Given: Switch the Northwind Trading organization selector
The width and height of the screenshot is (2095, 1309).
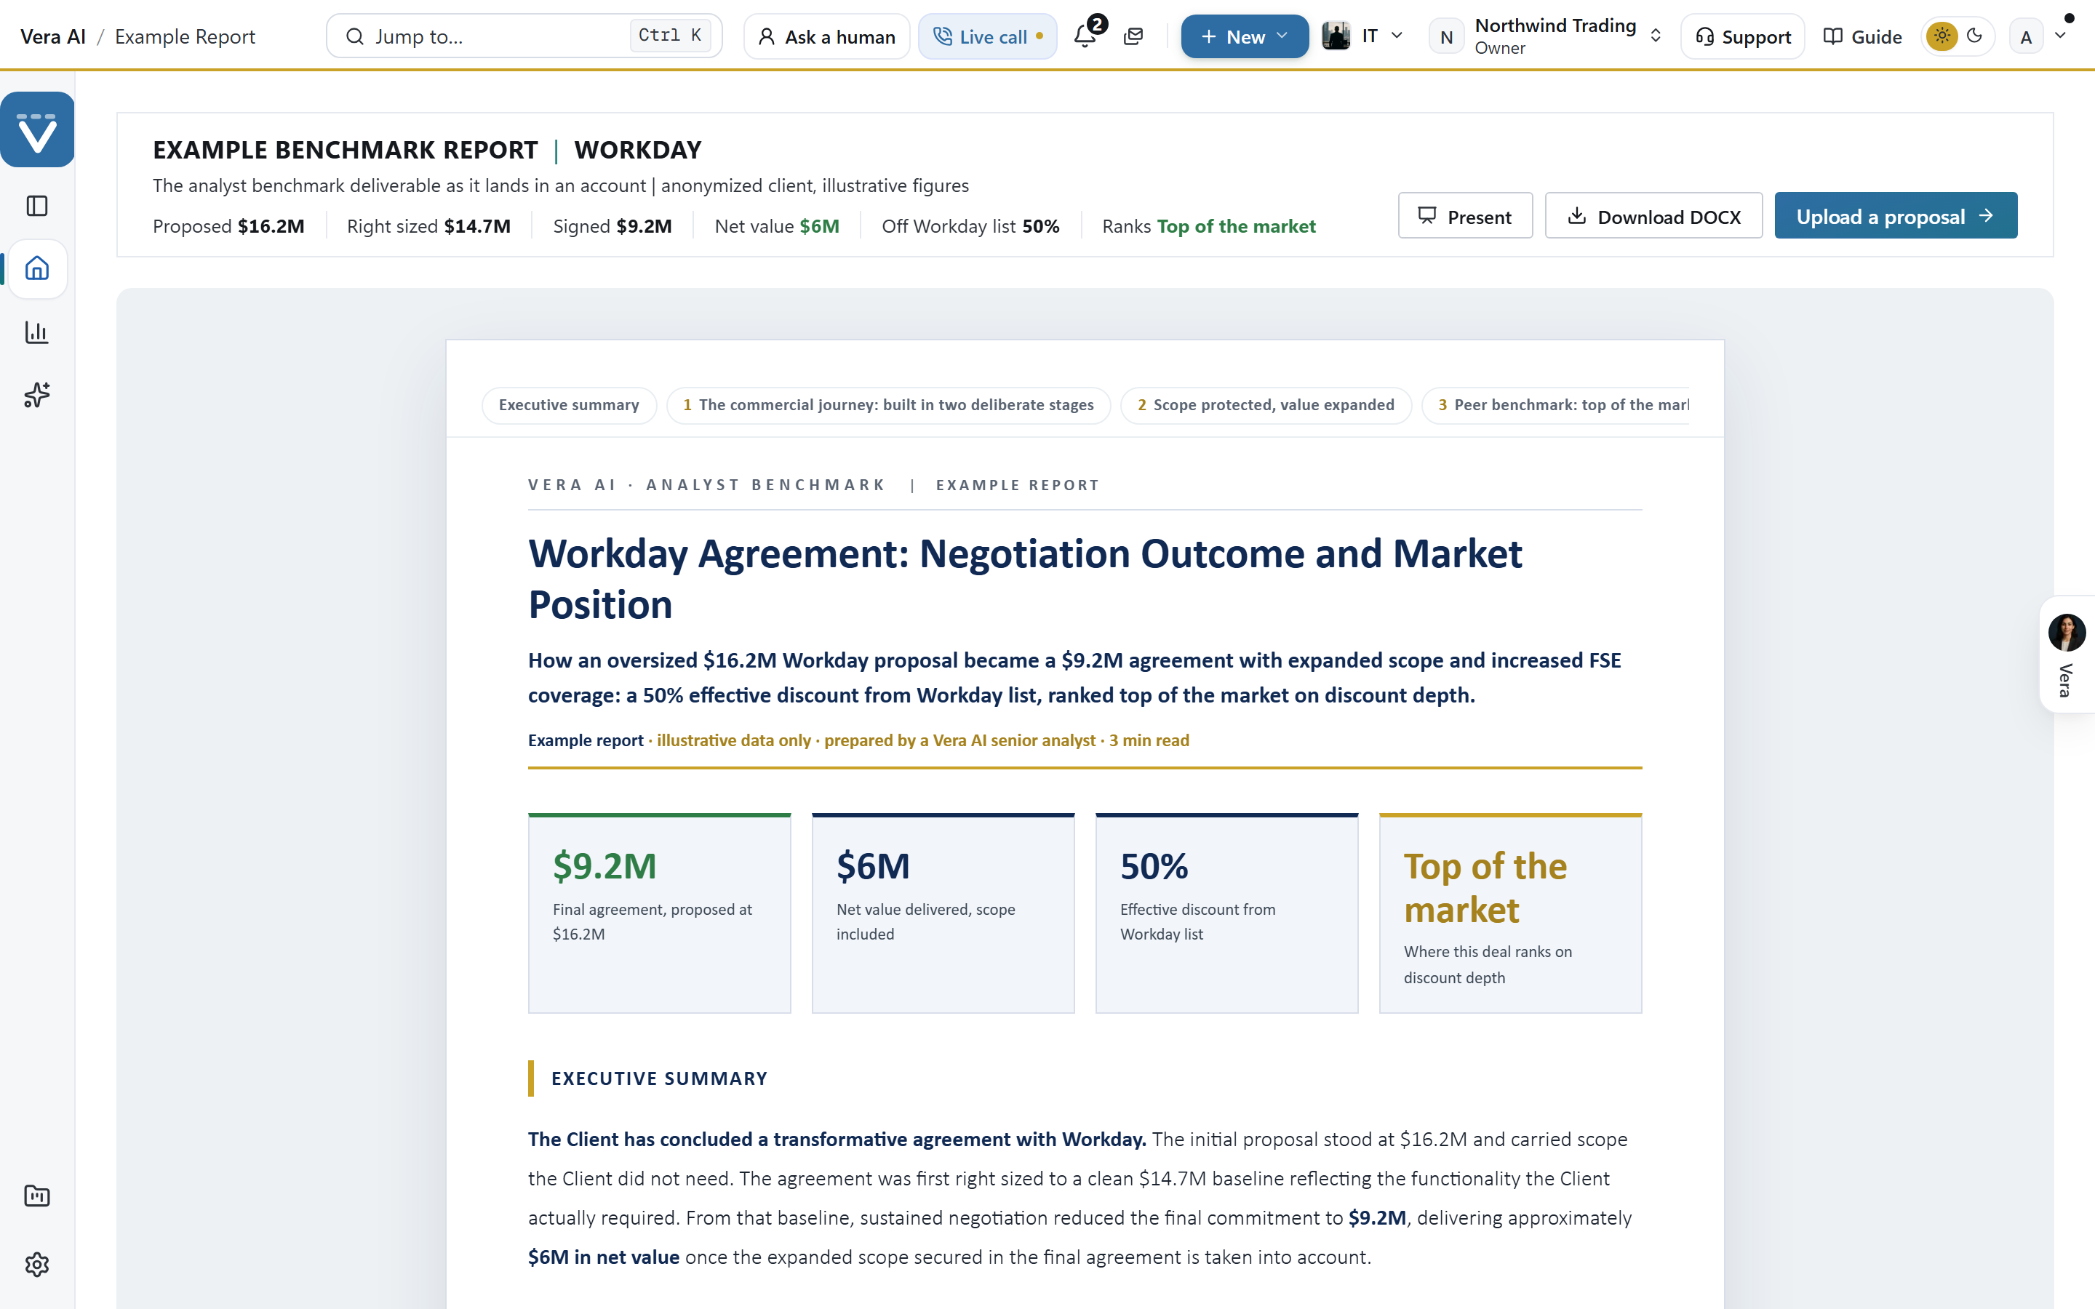Looking at the screenshot, I should 1545,36.
